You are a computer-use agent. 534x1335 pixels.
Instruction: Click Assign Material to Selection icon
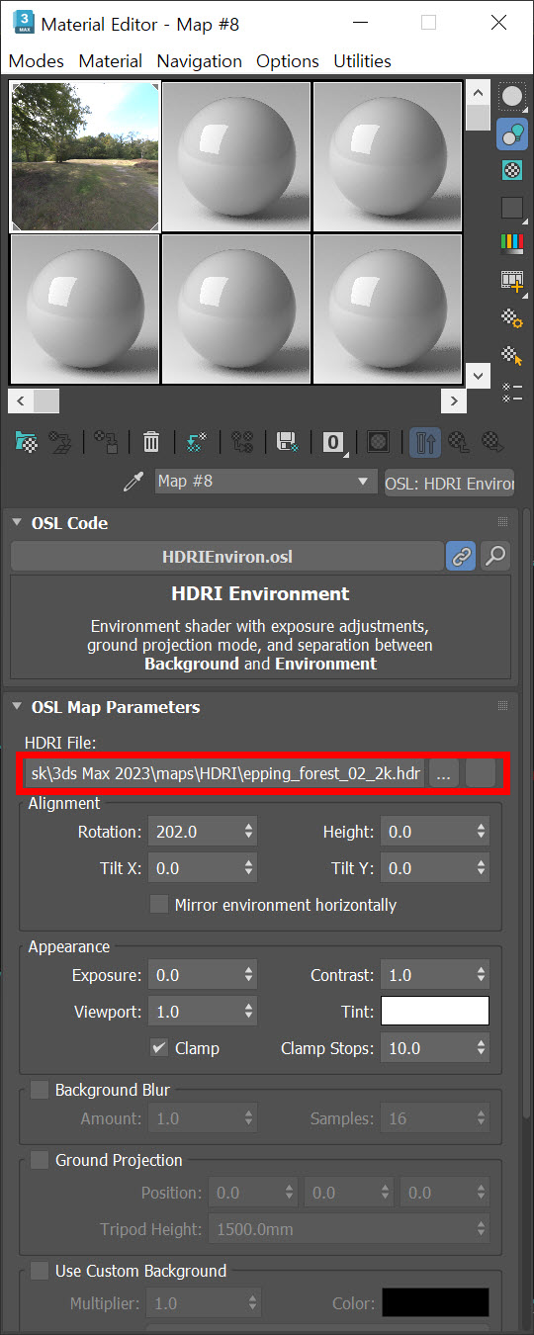coord(107,442)
